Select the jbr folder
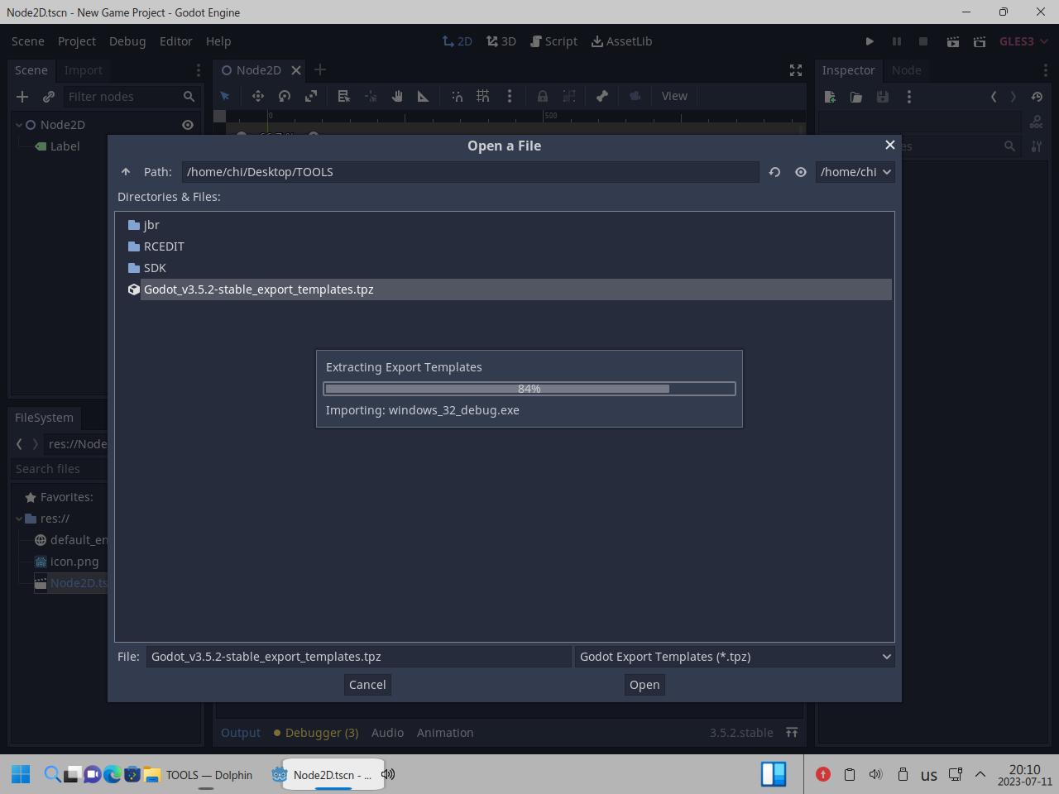The height and width of the screenshot is (794, 1059). click(151, 225)
